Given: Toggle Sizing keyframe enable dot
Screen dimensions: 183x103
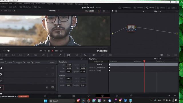Looking at the screenshot, I should coord(90,71).
